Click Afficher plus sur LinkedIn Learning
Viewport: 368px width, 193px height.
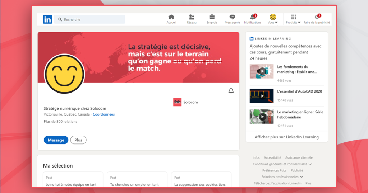pyautogui.click(x=286, y=137)
